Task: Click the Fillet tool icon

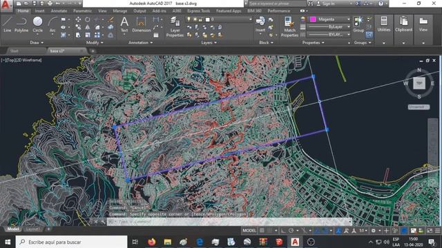Action: [x=97, y=28]
